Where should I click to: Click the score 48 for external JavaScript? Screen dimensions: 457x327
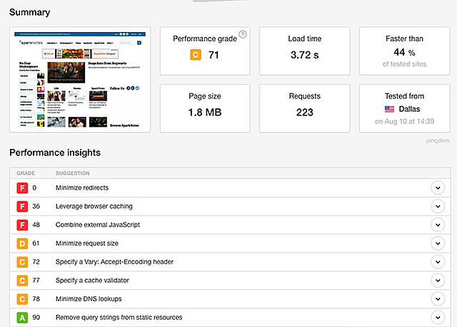click(36, 225)
